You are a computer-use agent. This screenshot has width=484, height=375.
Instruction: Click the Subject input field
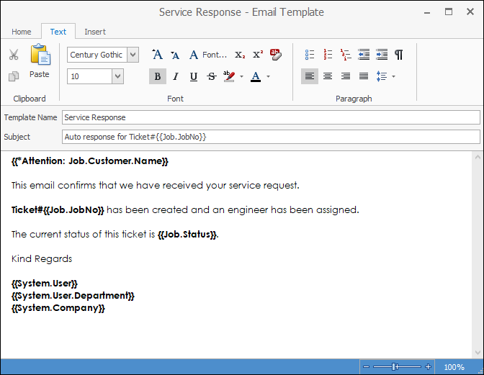[271, 137]
